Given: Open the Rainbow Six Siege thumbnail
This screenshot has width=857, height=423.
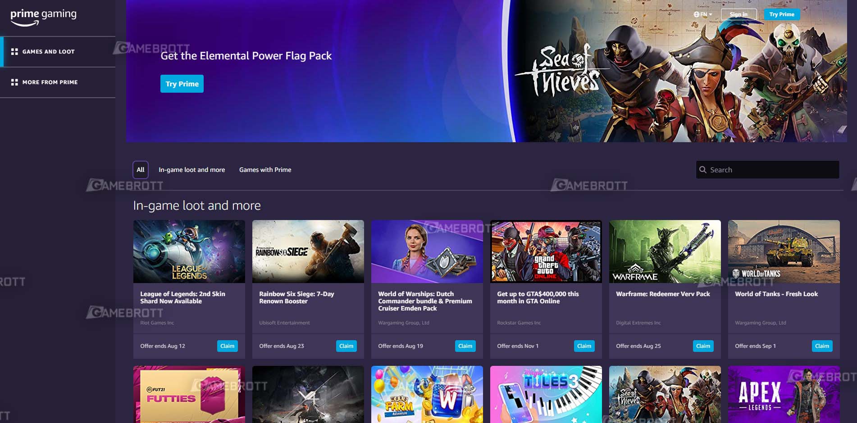Looking at the screenshot, I should pyautogui.click(x=308, y=252).
